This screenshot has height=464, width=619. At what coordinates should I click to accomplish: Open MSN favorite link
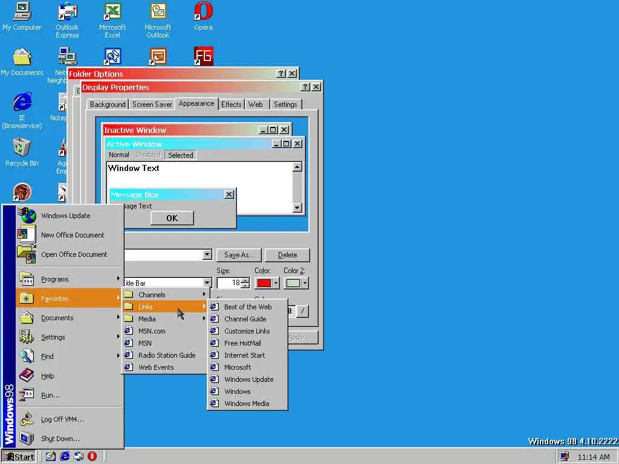[165, 343]
